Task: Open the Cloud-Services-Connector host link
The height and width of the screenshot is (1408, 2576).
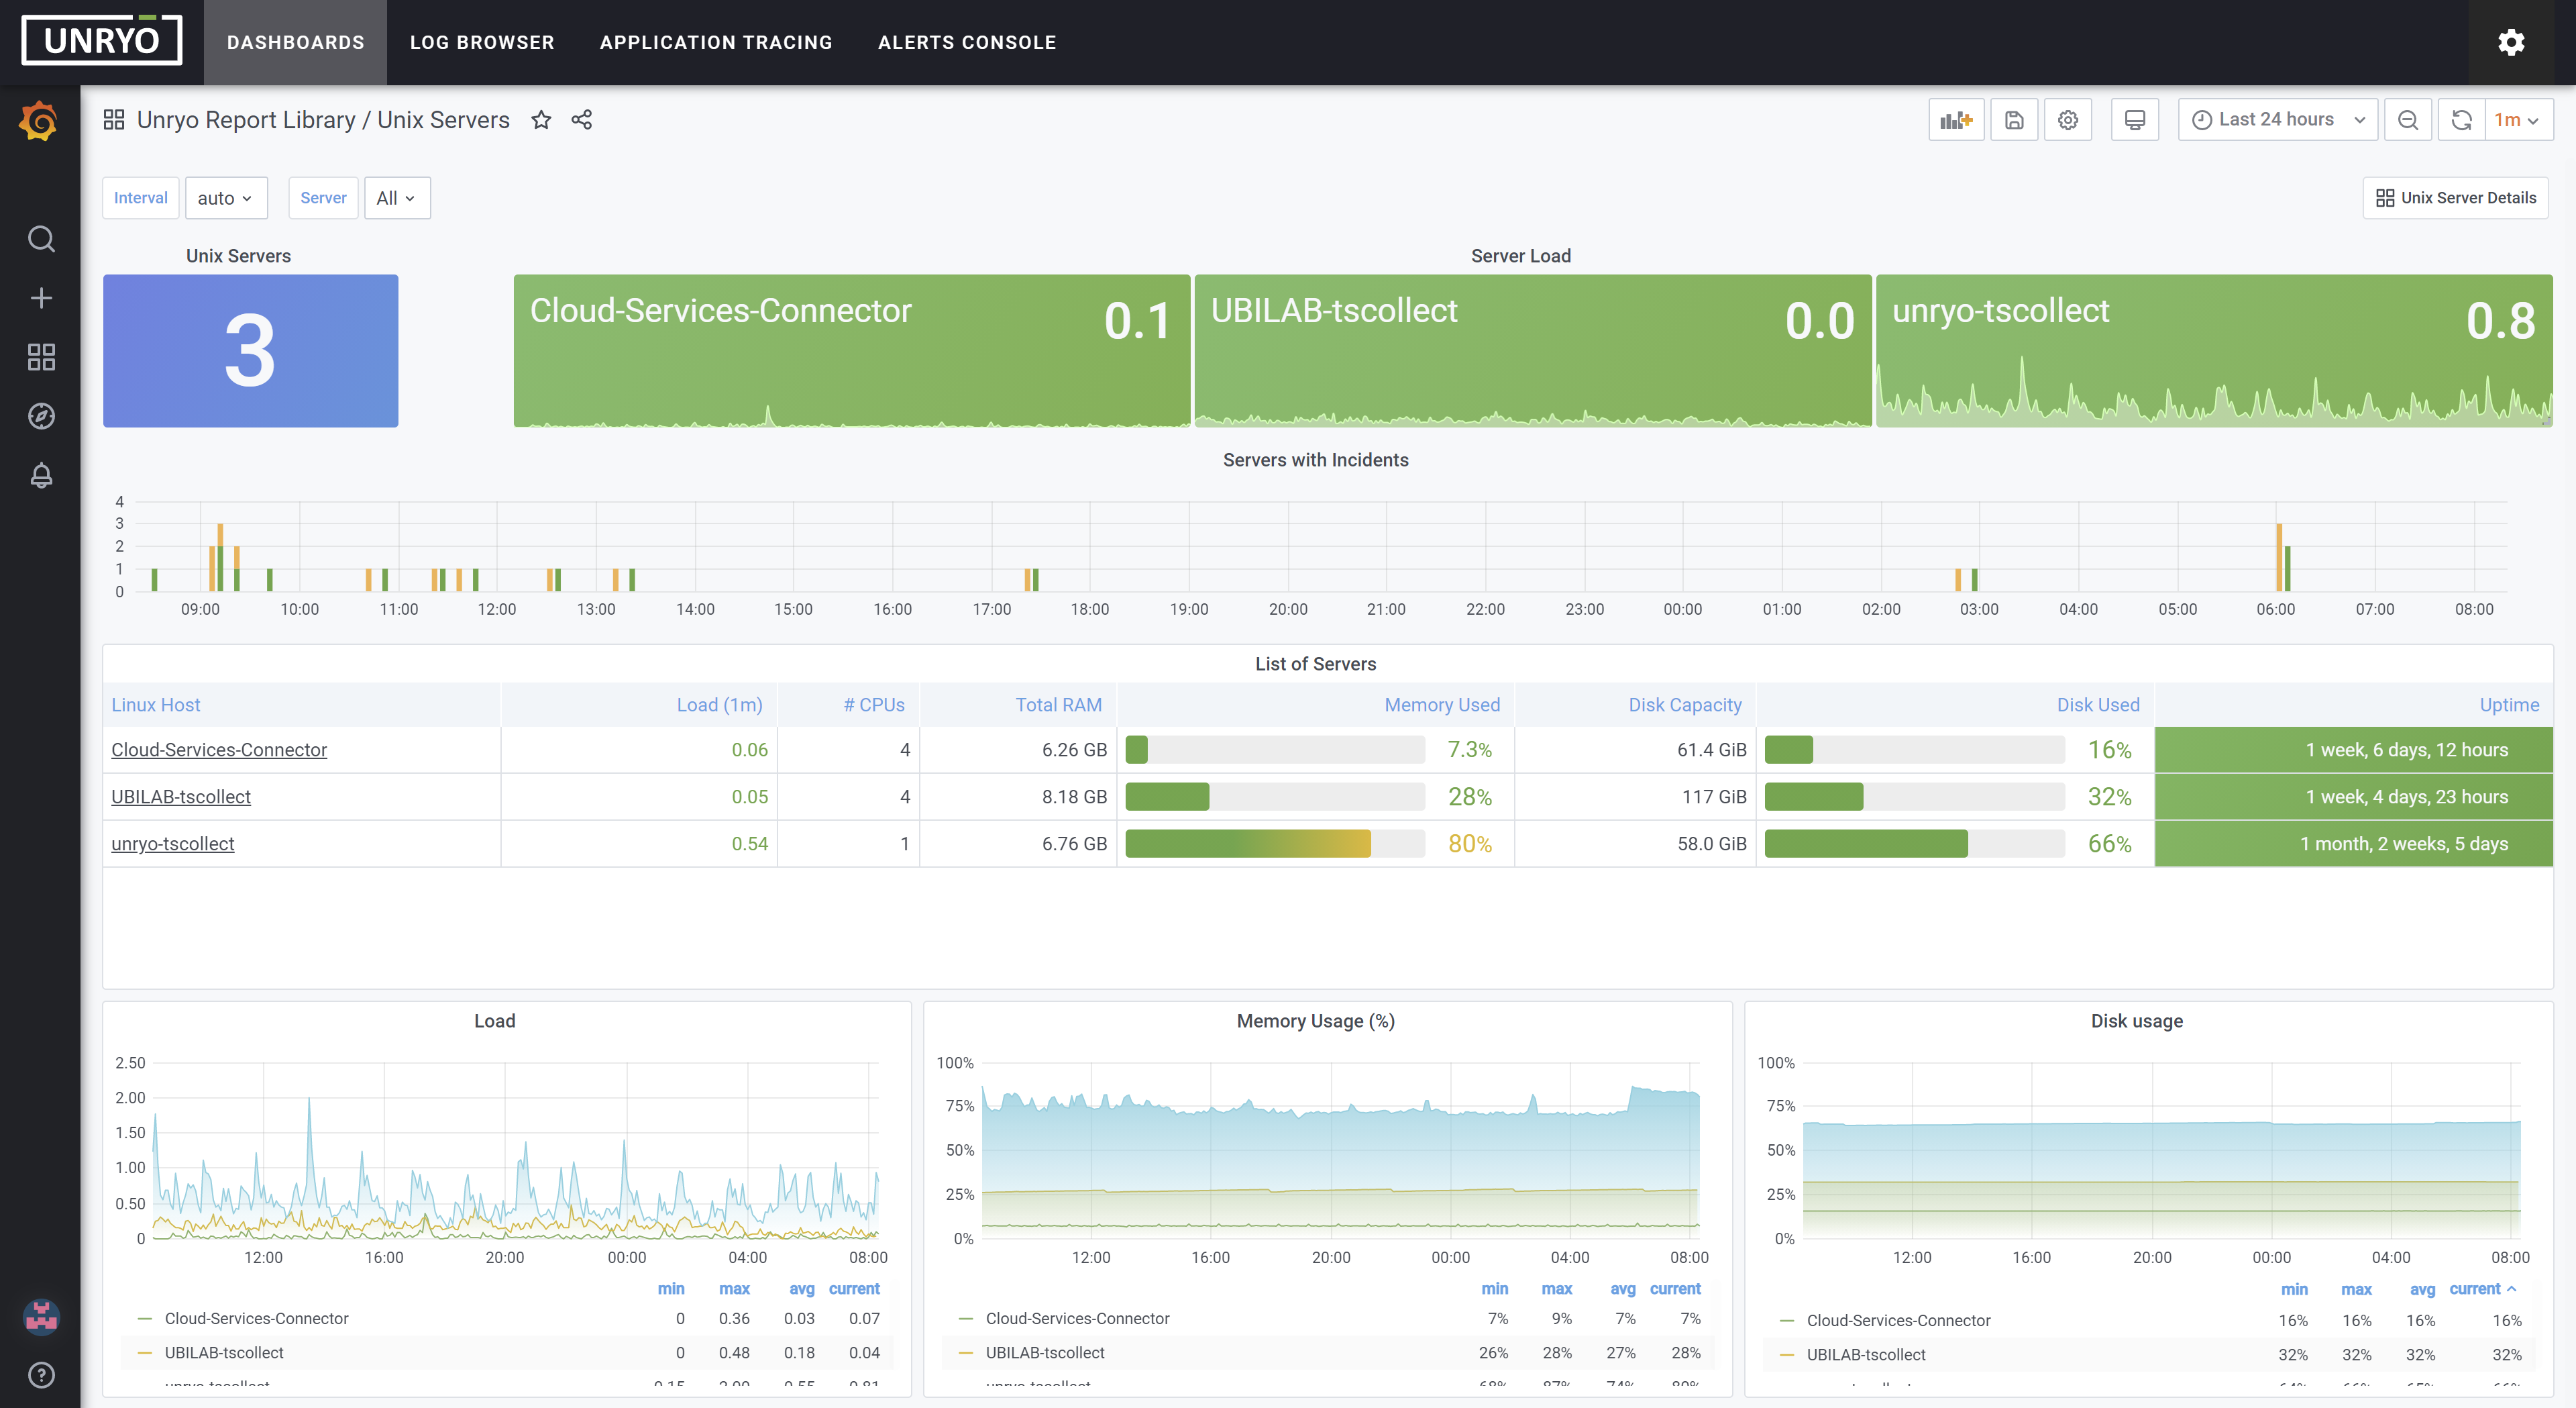Action: (219, 750)
